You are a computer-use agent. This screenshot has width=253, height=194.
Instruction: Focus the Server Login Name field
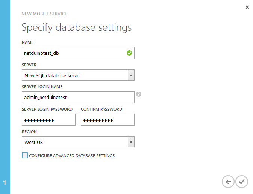[x=78, y=97]
